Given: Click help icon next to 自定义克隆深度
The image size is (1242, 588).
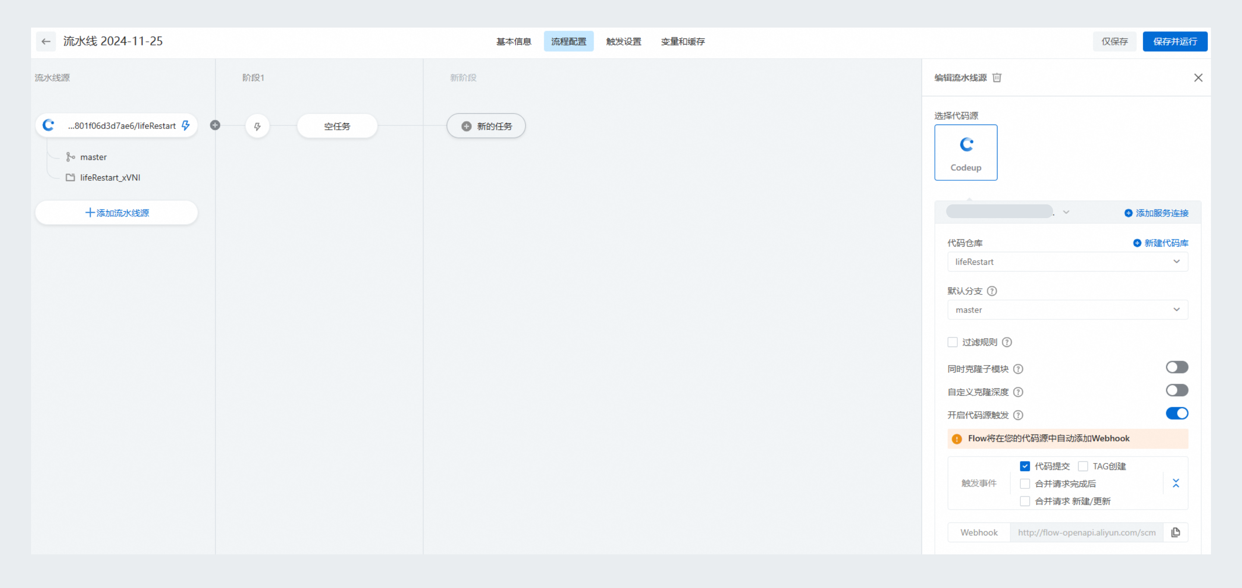Looking at the screenshot, I should (x=1018, y=392).
